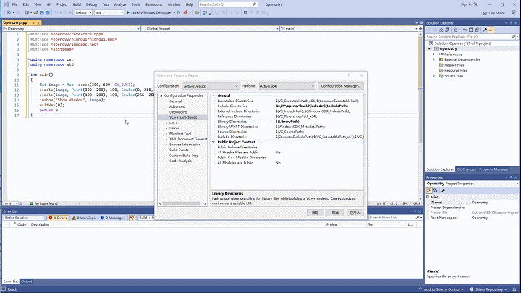The height and width of the screenshot is (293, 521).
Task: Expand the Linker node in property tree
Action: click(166, 128)
